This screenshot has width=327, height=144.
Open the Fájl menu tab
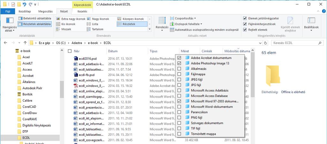pos(7,11)
